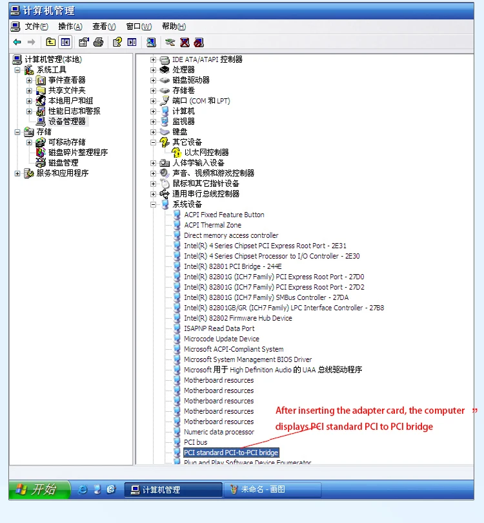Click the Properties toolbar icon
Image resolution: width=484 pixels, height=523 pixels.
point(83,42)
